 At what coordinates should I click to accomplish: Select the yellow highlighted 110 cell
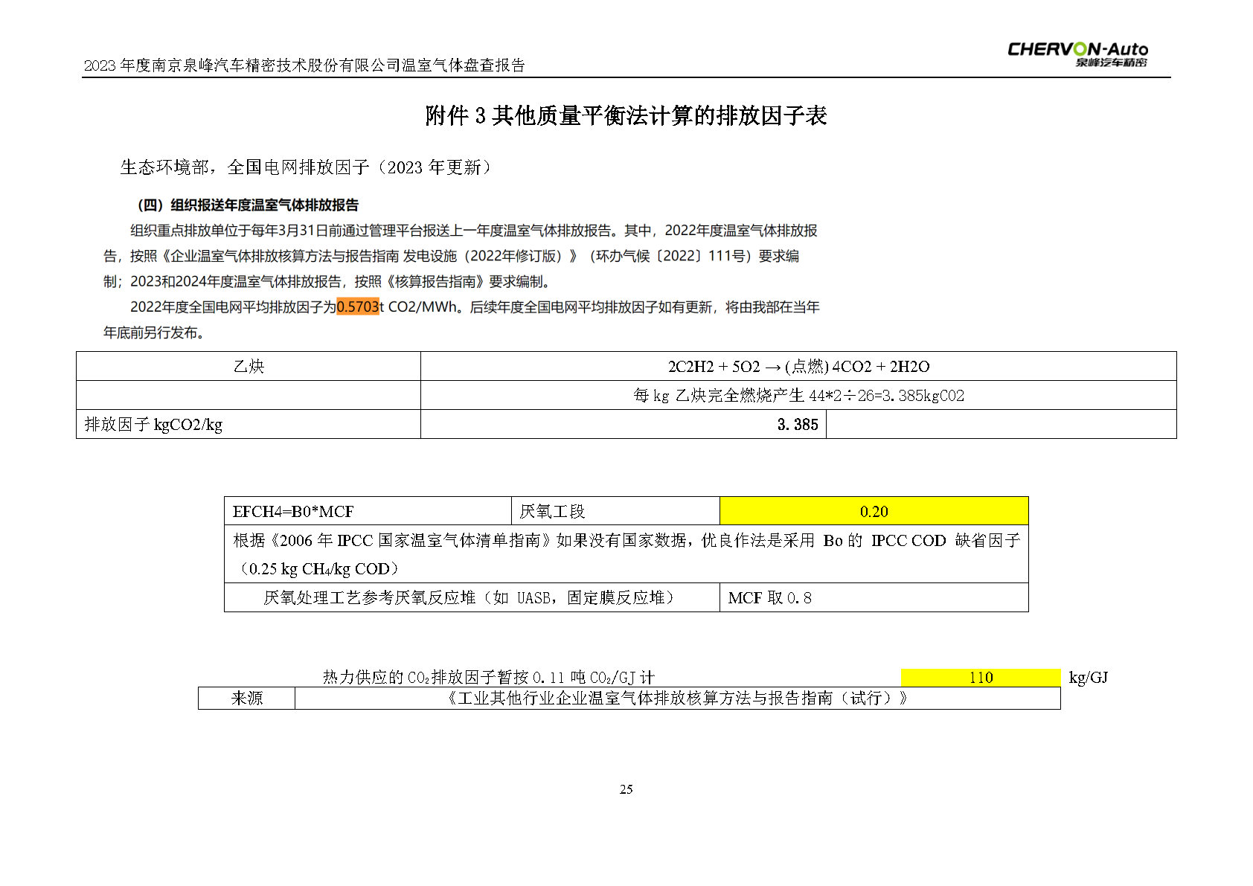(x=980, y=677)
